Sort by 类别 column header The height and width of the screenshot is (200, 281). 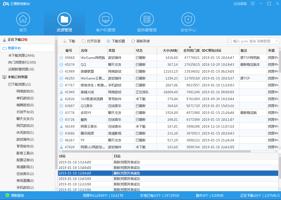121,51
